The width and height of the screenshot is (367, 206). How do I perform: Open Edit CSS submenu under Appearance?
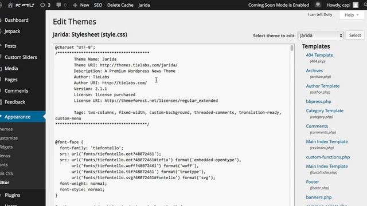tap(6, 173)
